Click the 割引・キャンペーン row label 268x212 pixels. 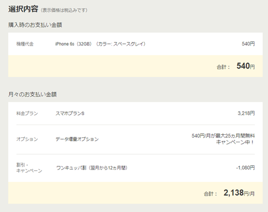click(x=29, y=168)
